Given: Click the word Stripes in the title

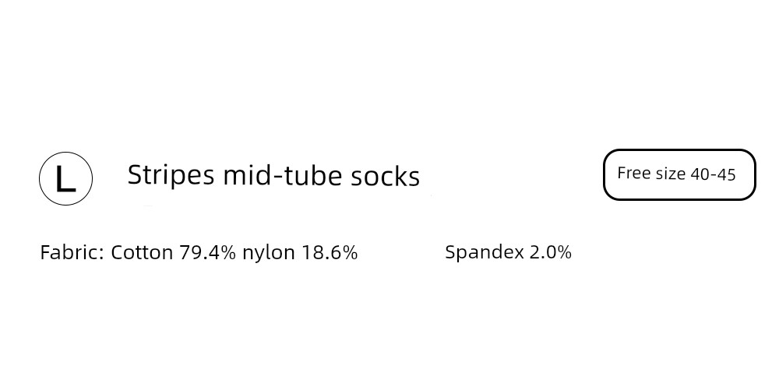Looking at the screenshot, I should (x=171, y=176).
